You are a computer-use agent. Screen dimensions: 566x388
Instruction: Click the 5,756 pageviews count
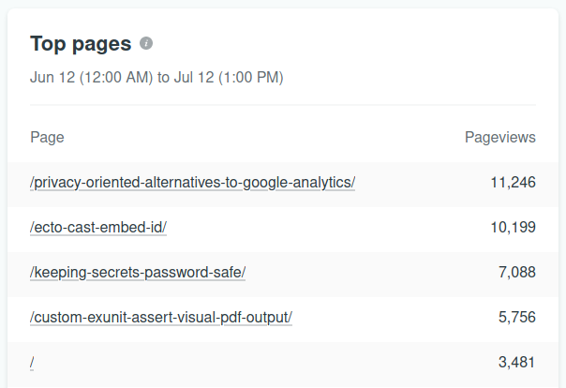[517, 318]
